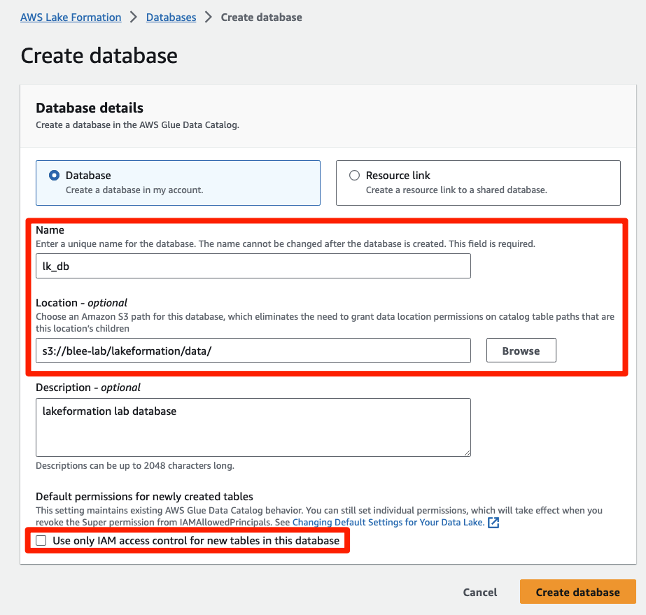646x615 pixels.
Task: Select the Database radio option
Action: coord(54,176)
